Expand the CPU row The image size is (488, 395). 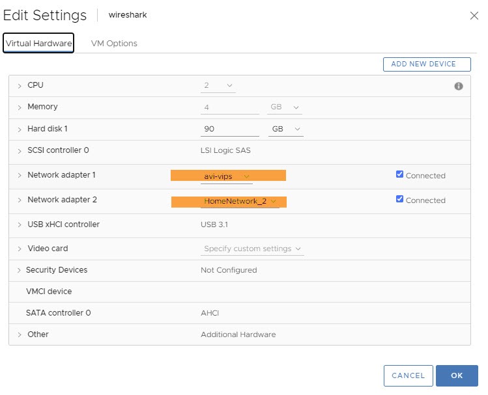click(20, 86)
